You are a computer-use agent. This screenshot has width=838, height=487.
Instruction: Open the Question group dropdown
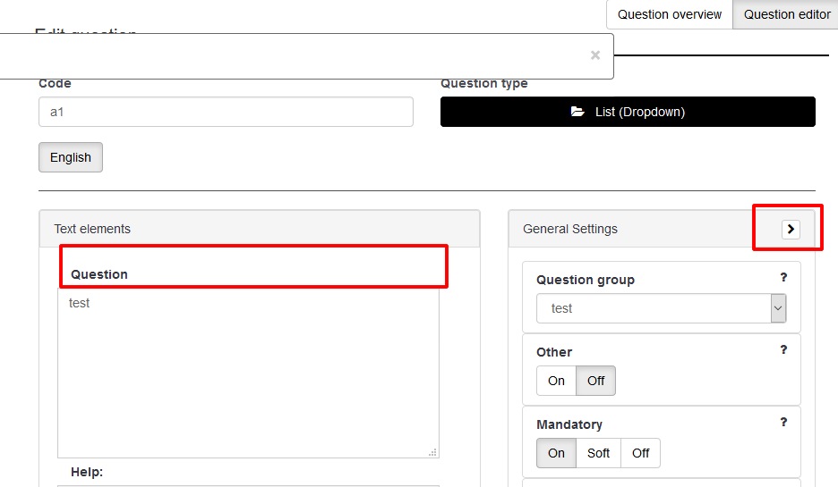(x=661, y=308)
